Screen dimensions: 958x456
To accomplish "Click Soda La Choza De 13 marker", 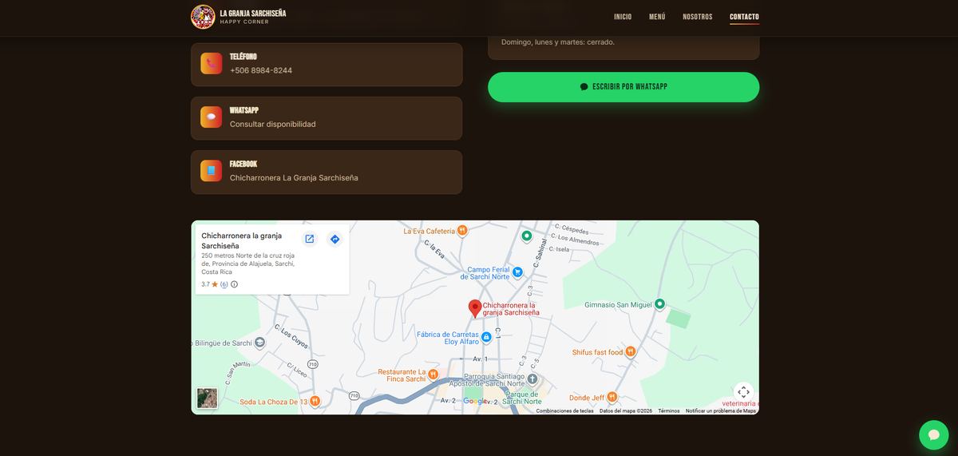I will click(x=315, y=401).
